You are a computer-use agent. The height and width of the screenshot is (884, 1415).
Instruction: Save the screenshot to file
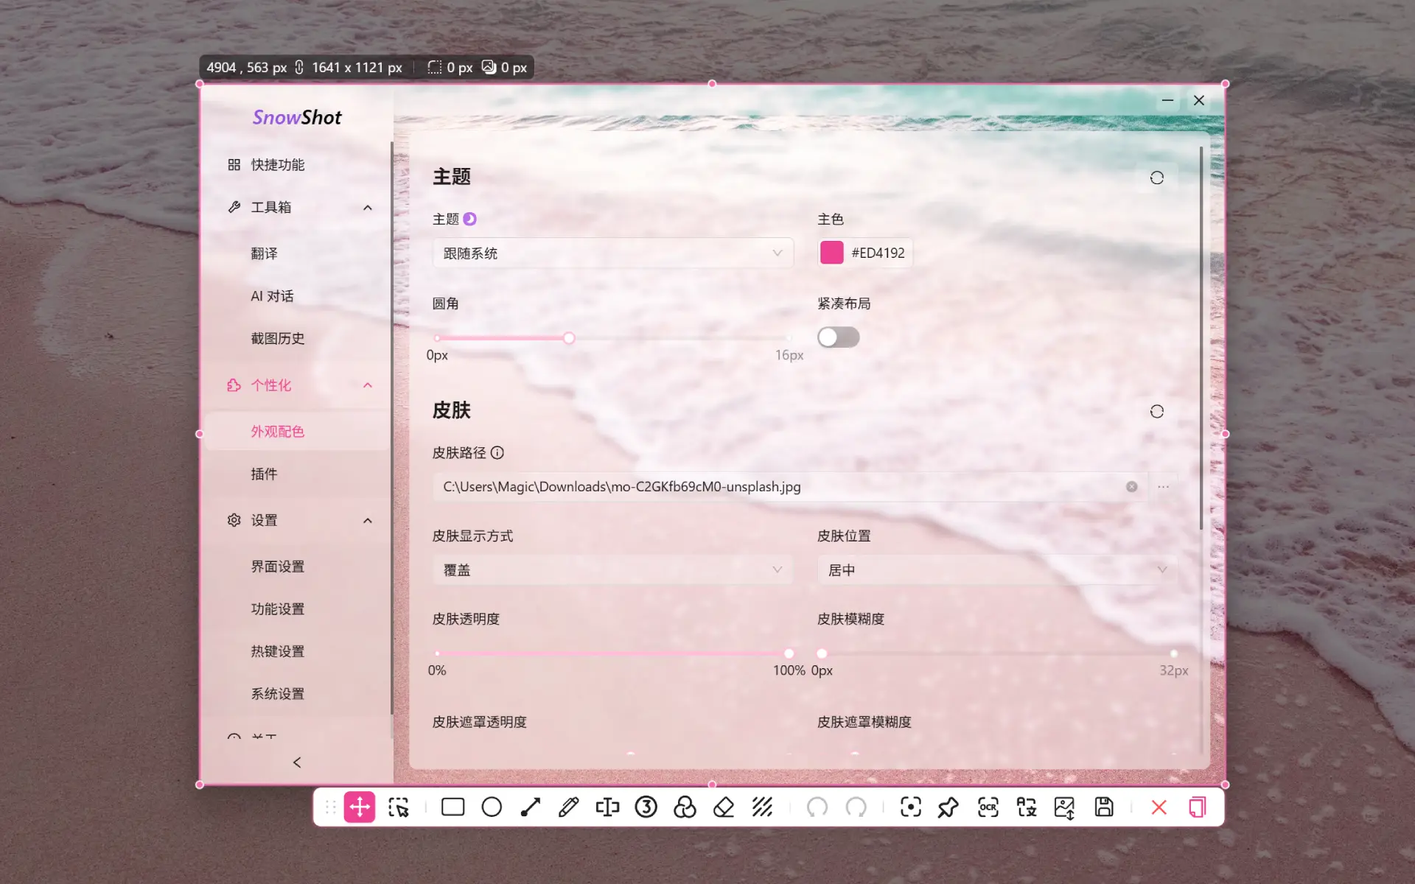(x=1103, y=807)
